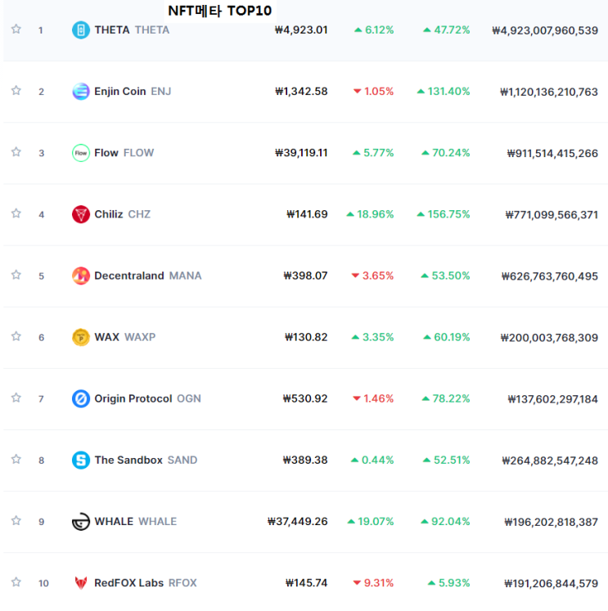The height and width of the screenshot is (611, 608).
Task: Click Chiliz price ₩141.69
Action: [307, 214]
